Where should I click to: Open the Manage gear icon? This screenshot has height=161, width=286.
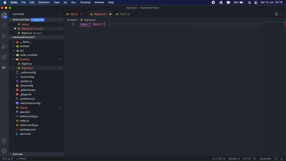[4, 151]
